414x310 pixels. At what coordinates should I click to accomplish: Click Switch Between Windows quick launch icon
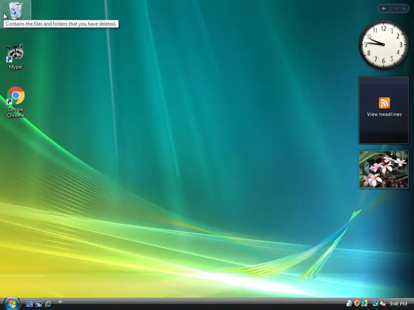(x=39, y=304)
